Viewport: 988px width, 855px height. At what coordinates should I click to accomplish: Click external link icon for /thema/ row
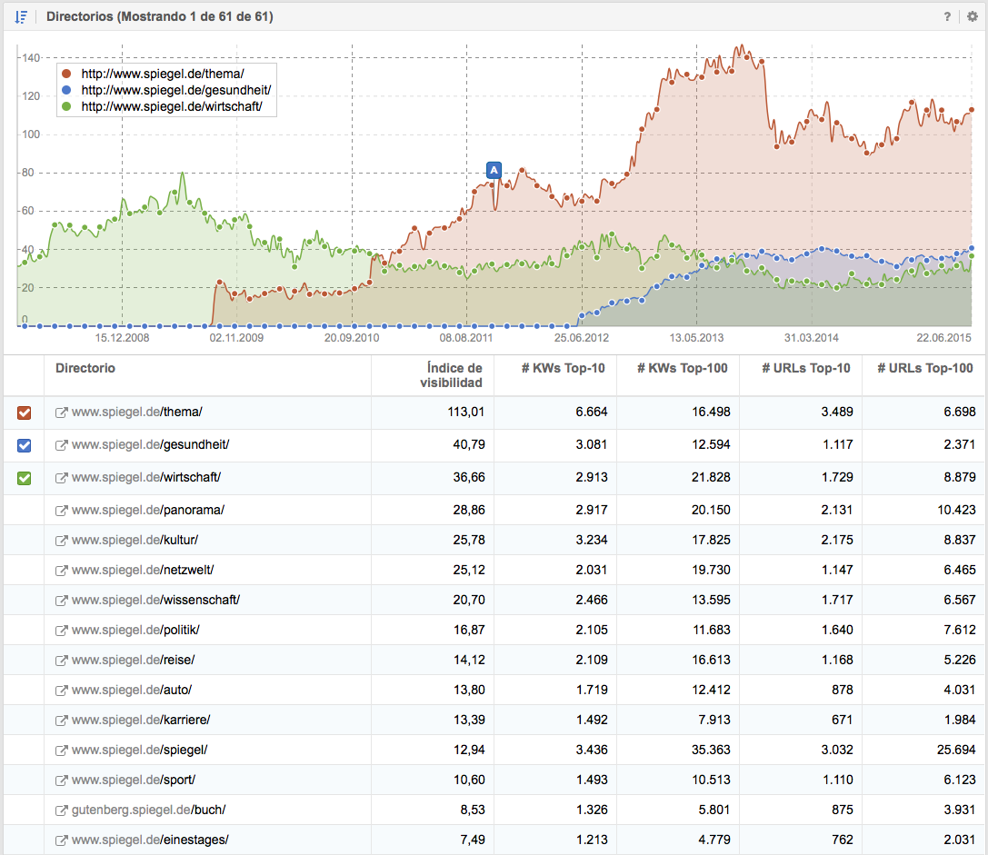62,413
